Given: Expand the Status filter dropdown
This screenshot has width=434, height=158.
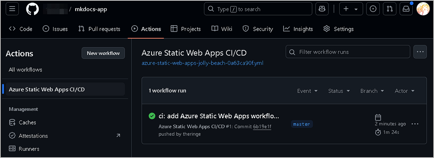Looking at the screenshot, I should tap(339, 91).
